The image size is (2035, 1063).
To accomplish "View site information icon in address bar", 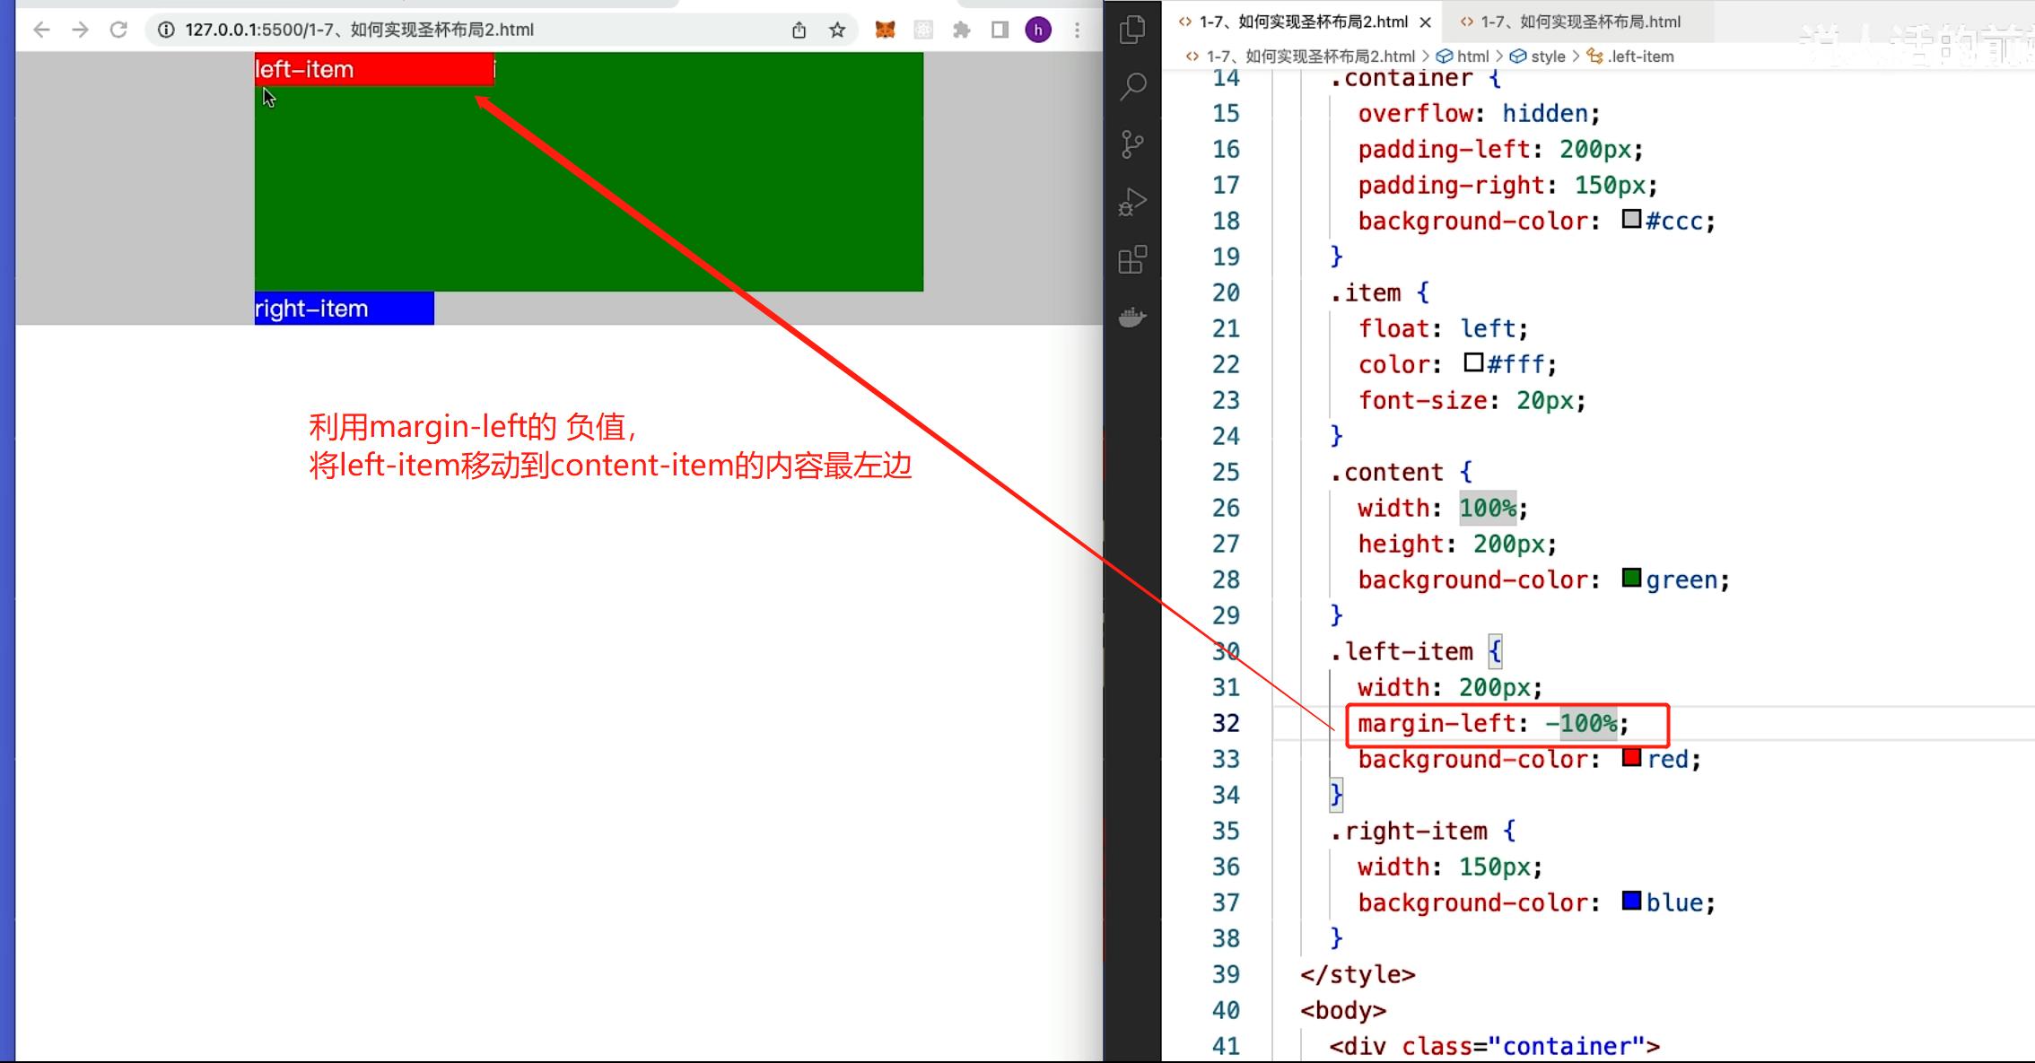I will coord(166,30).
